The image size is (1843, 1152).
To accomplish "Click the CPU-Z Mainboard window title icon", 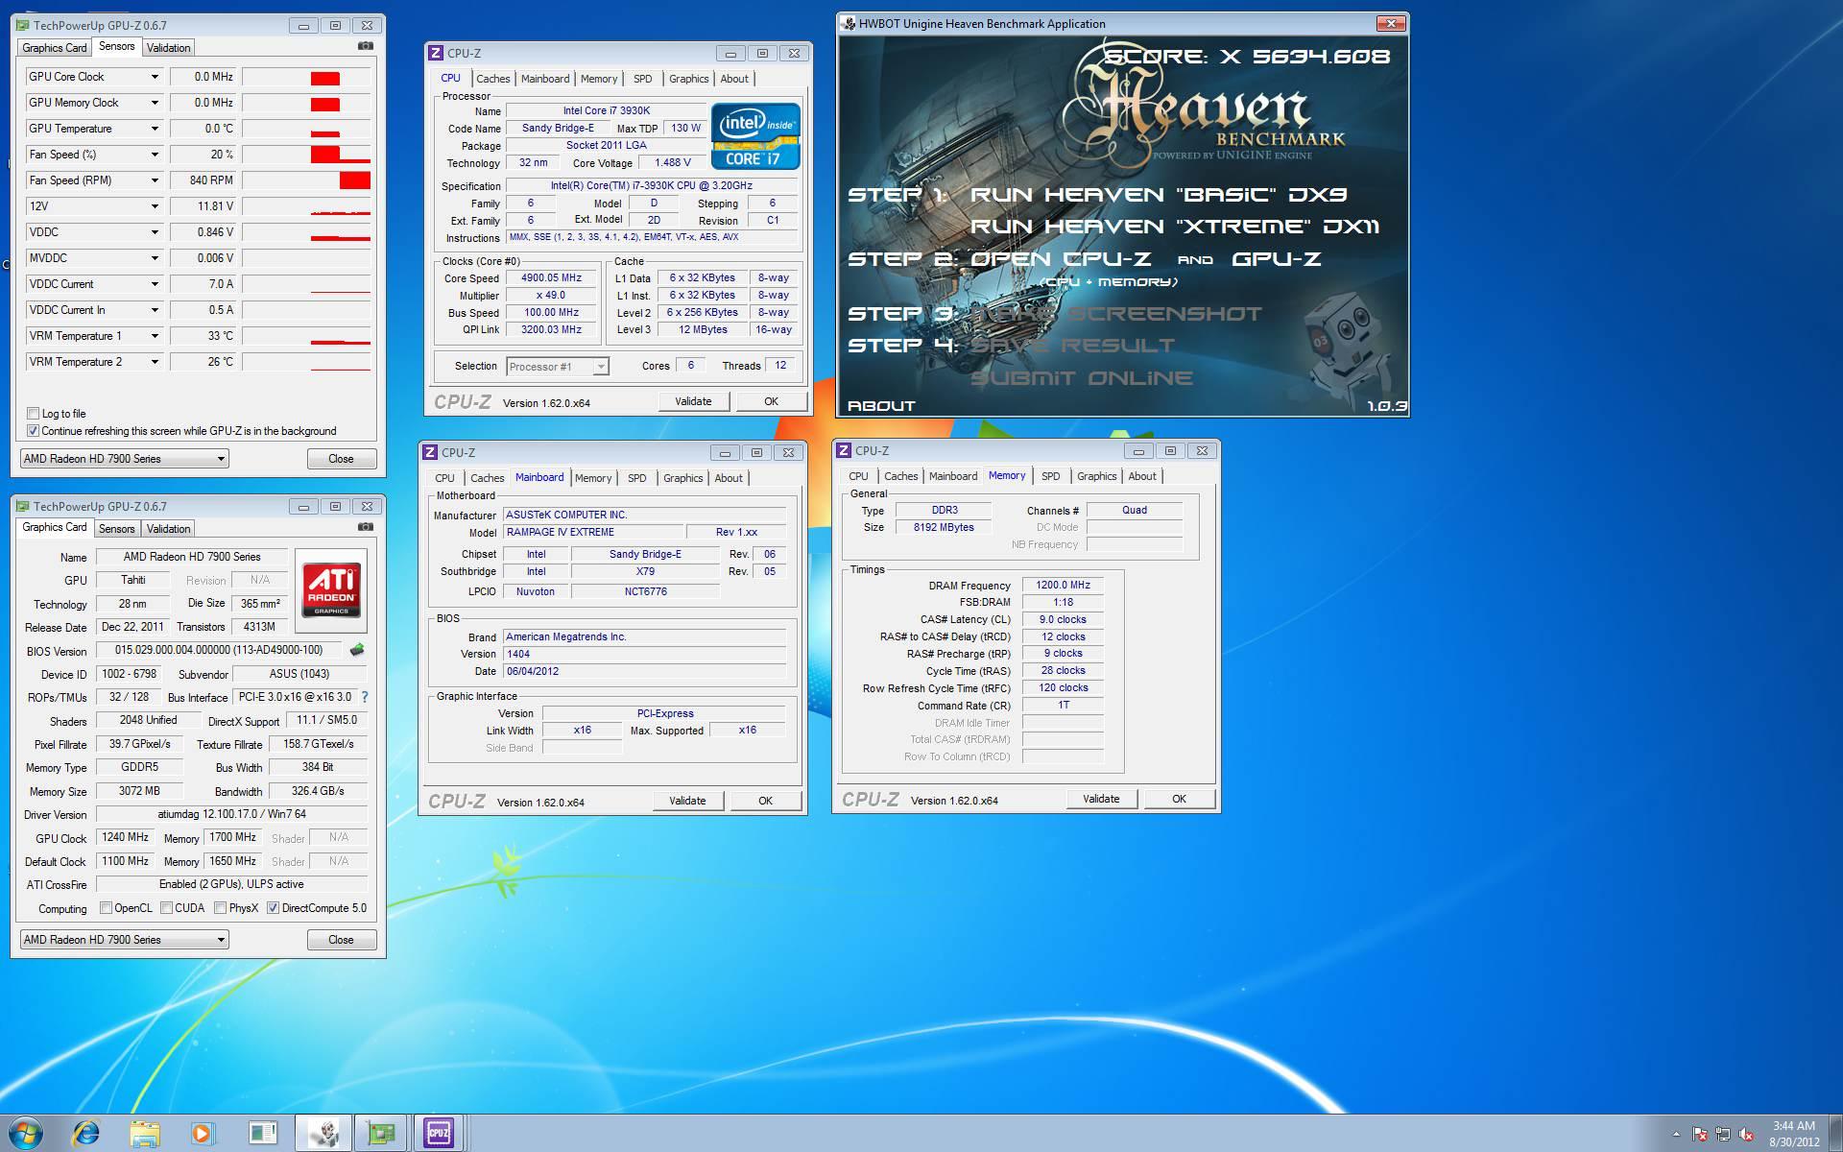I will [430, 452].
